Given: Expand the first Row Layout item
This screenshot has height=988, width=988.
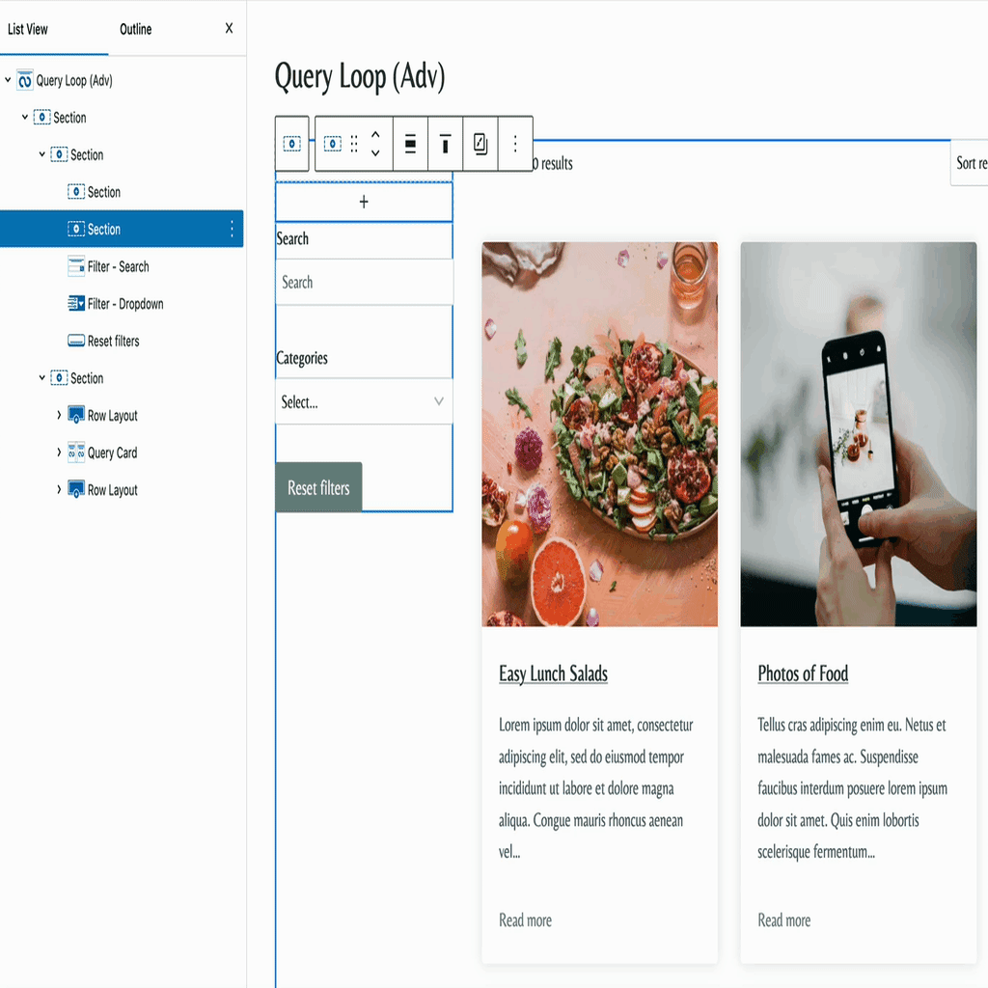Looking at the screenshot, I should [x=59, y=415].
